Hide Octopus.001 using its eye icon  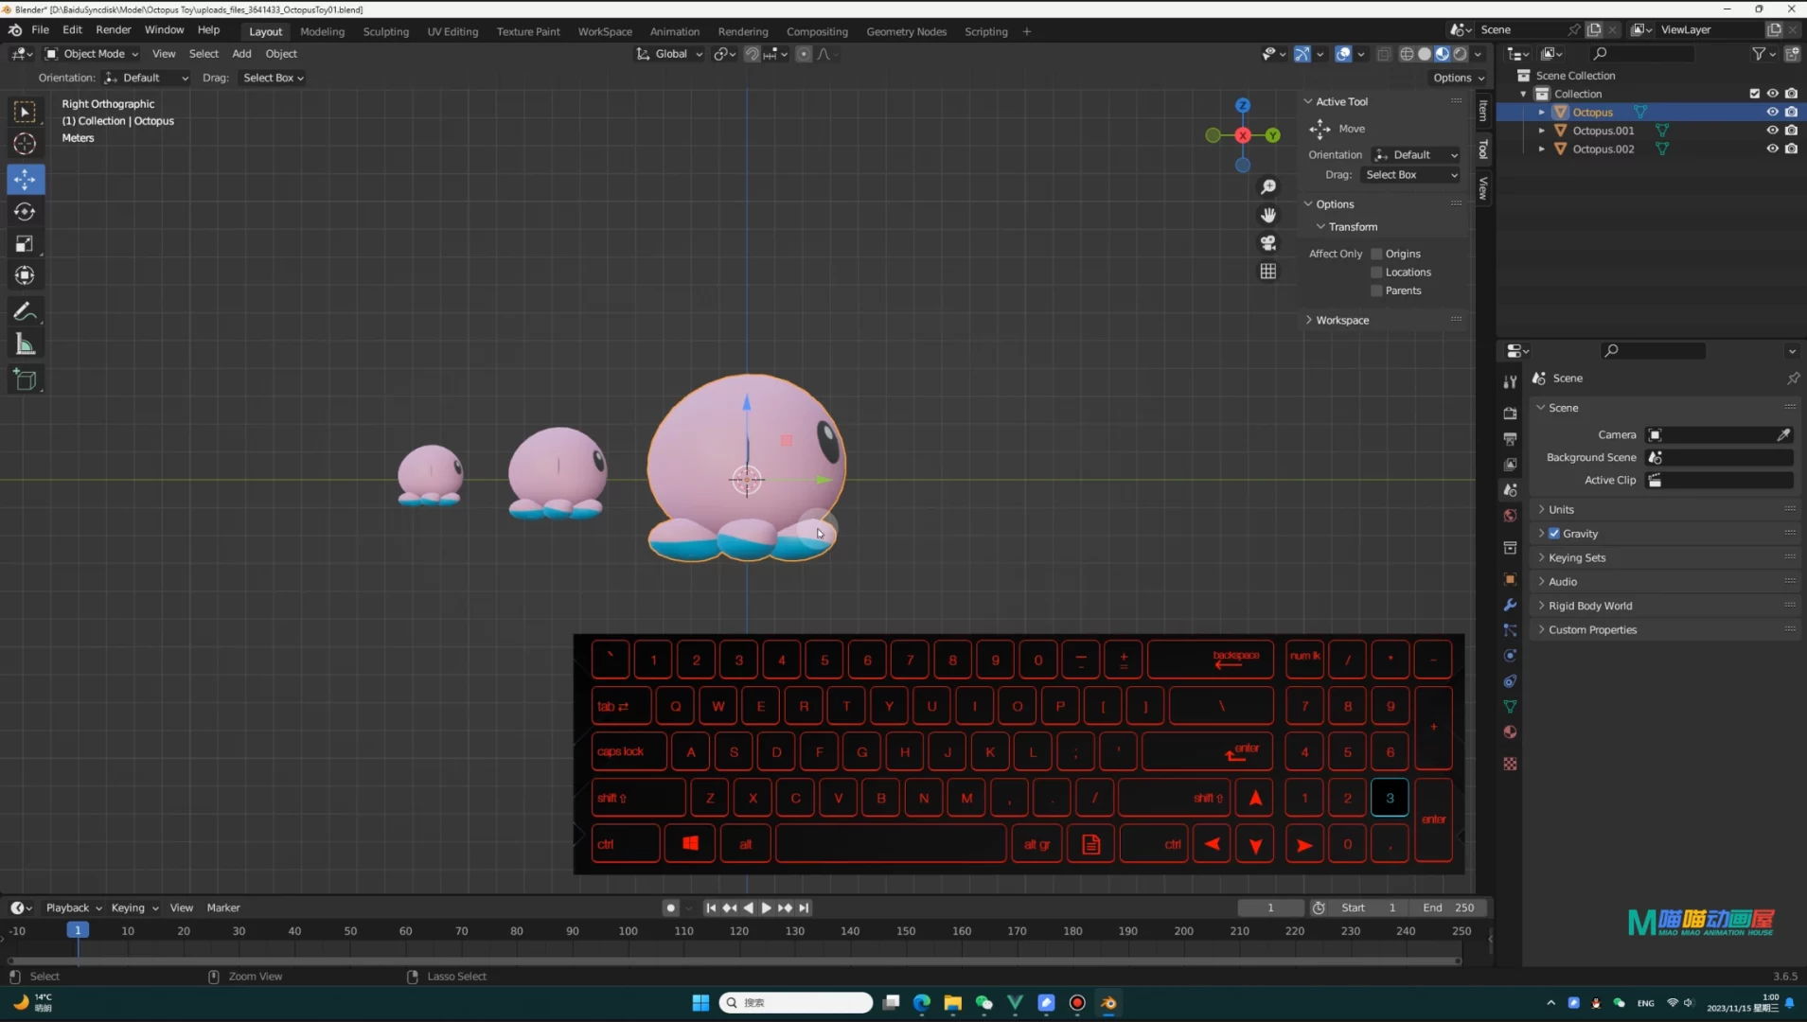(x=1772, y=131)
